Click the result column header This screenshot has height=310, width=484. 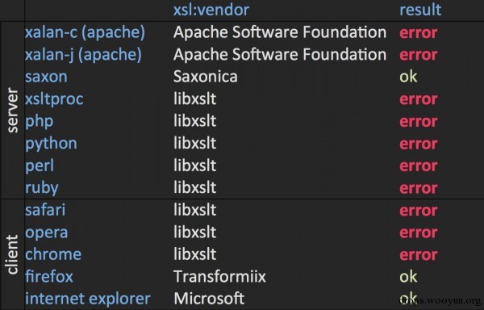[420, 10]
